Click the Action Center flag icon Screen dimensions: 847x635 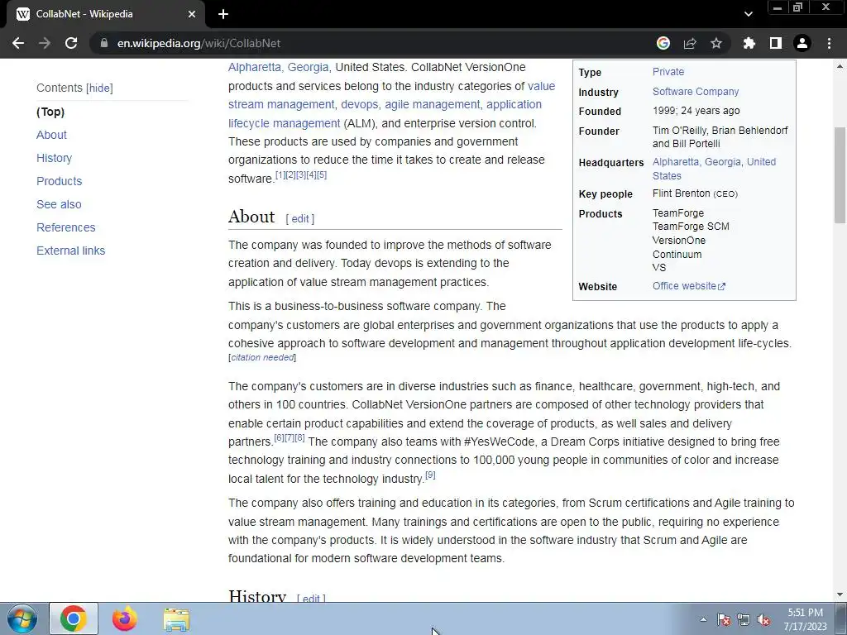pos(724,619)
